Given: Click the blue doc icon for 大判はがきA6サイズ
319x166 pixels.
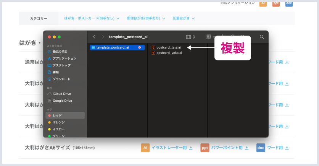Looking at the screenshot, I should pyautogui.click(x=261, y=148).
